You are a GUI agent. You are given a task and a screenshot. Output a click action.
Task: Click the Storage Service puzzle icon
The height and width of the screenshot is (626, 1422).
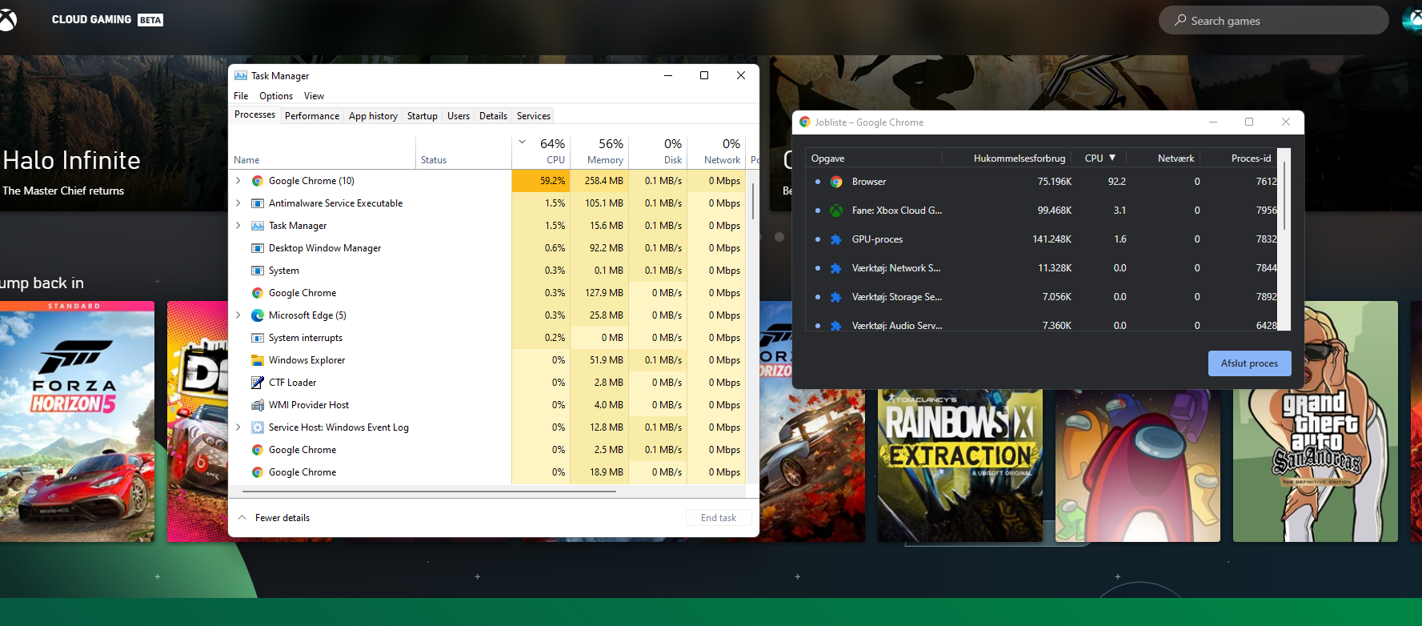coord(836,297)
